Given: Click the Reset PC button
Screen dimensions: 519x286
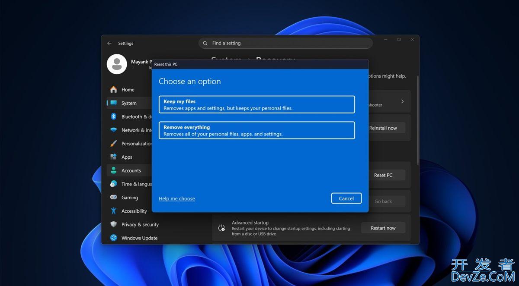Looking at the screenshot, I should (383, 175).
